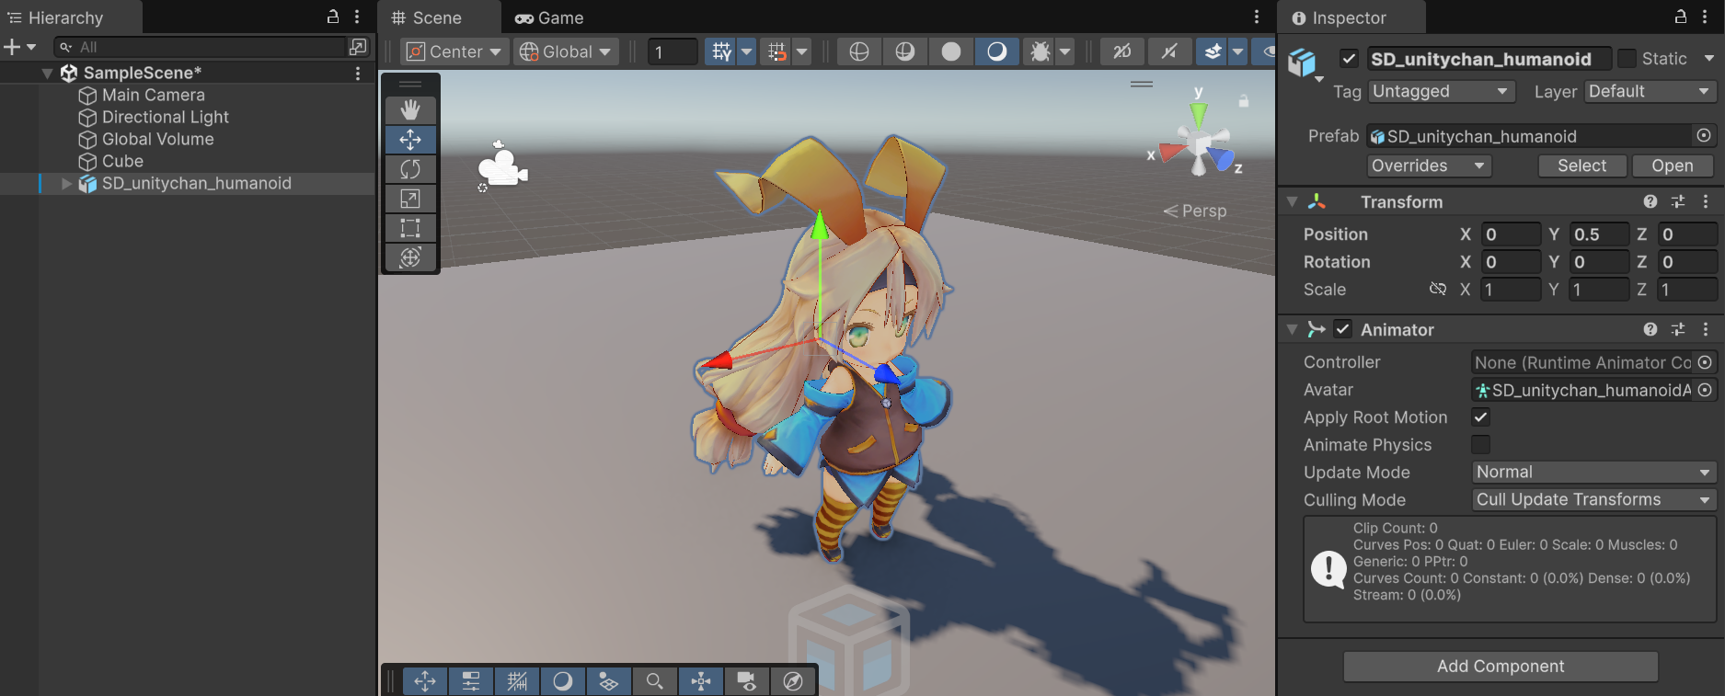
Task: Open the Tag dropdown showing Untagged
Action: point(1441,92)
